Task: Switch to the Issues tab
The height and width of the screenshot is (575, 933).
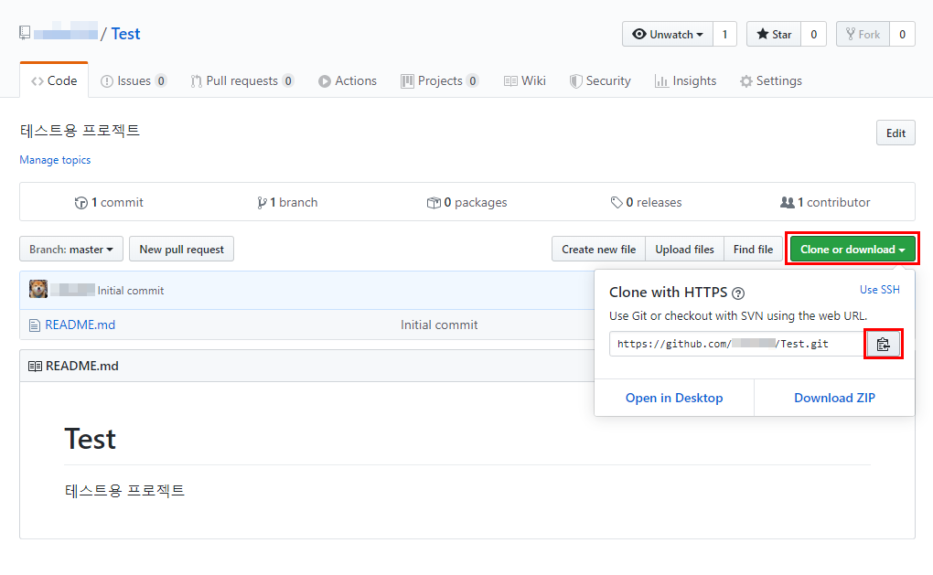Action: pyautogui.click(x=134, y=80)
